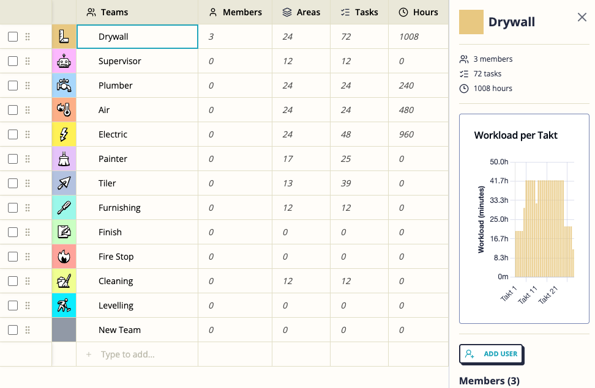This screenshot has height=388, width=595.
Task: Click the drag handle for the Cleaning row
Action: coord(28,281)
